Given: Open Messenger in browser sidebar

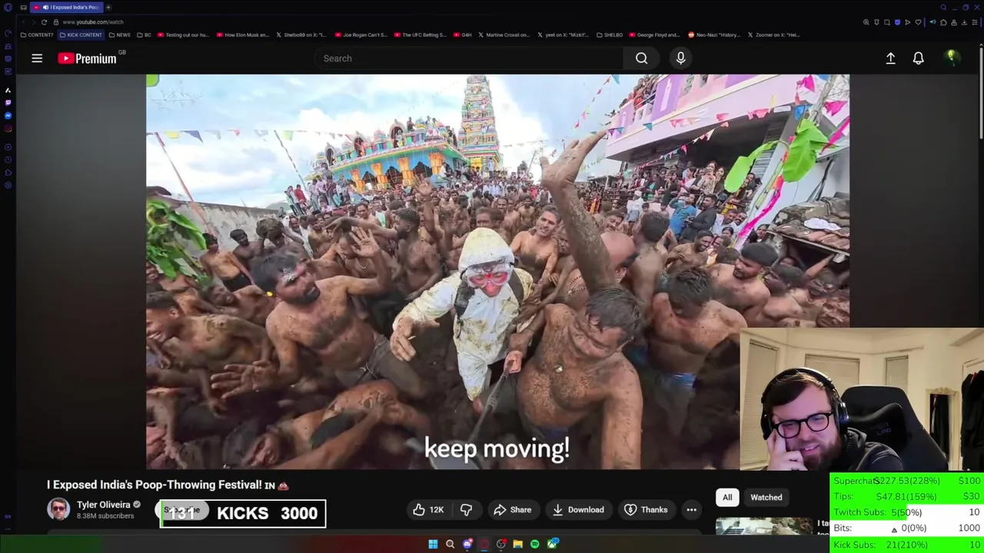Looking at the screenshot, I should tap(8, 115).
